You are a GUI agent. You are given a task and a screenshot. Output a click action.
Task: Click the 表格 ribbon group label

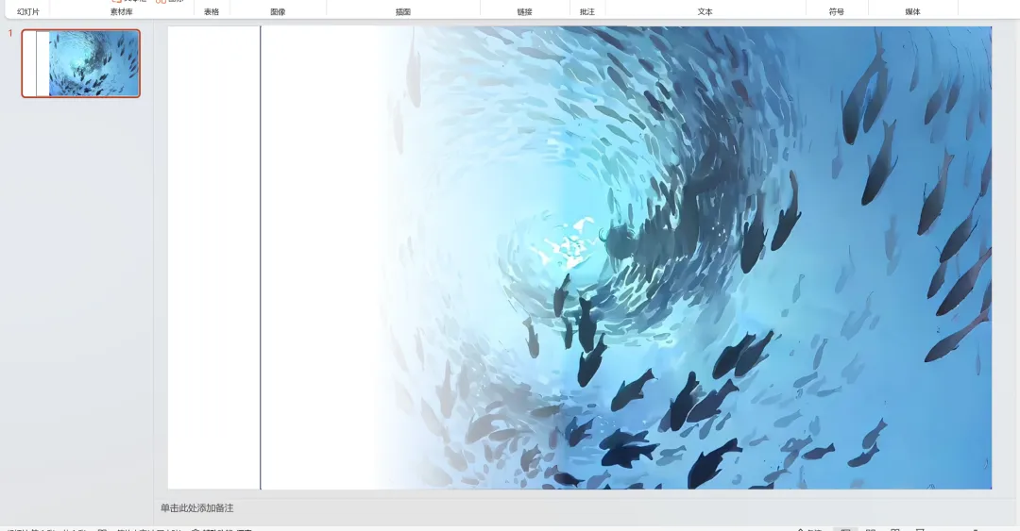[x=212, y=11]
